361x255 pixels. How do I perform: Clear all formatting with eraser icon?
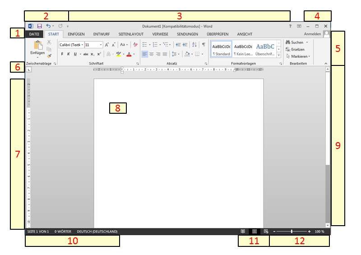(135, 45)
